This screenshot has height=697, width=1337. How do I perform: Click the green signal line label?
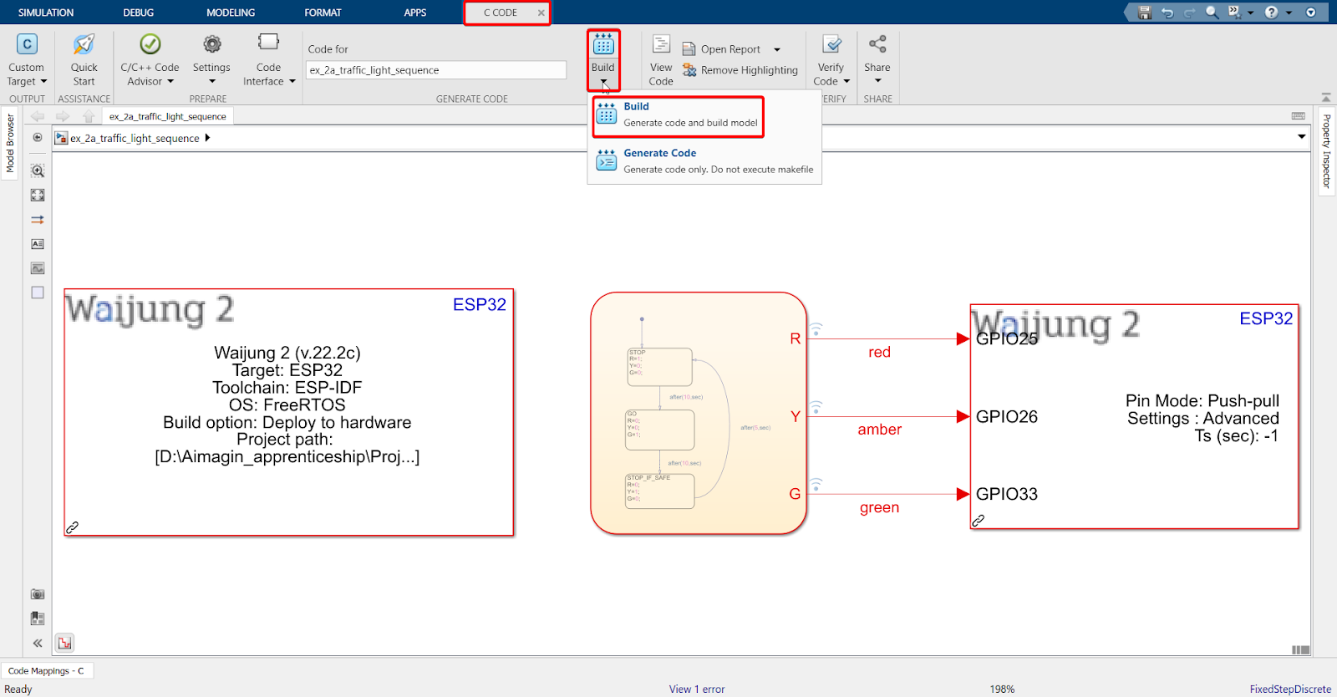click(x=880, y=507)
